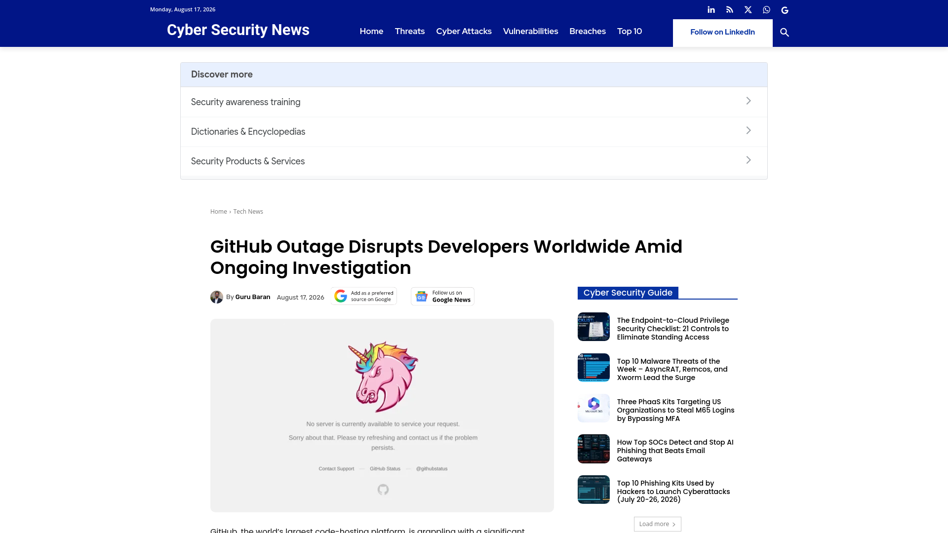
Task: Click the Google 'G' preferred source logo
Action: (x=341, y=296)
